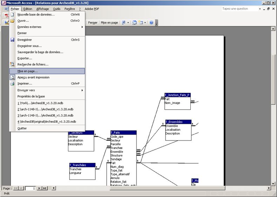Restore the inner document window
Image resolution: width=277 pixels, height=197 pixels.
[x=269, y=9]
